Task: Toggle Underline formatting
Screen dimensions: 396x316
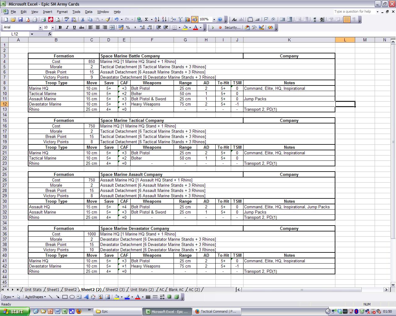Action: [x=74, y=27]
